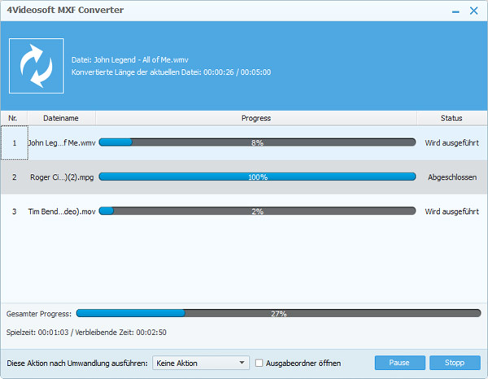This screenshot has width=488, height=379.
Task: Select the Roger Ci mpg file row
Action: tap(62, 176)
